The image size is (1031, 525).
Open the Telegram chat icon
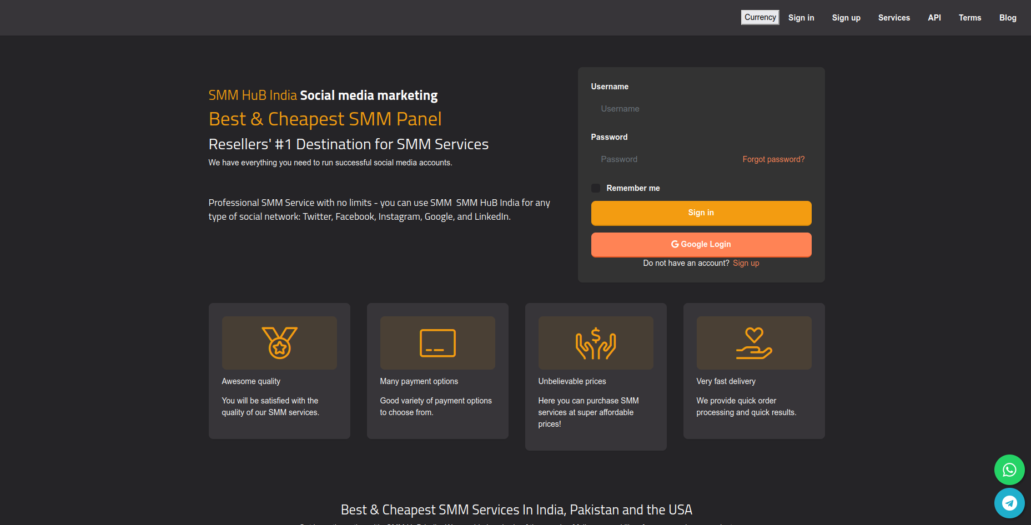point(1009,503)
